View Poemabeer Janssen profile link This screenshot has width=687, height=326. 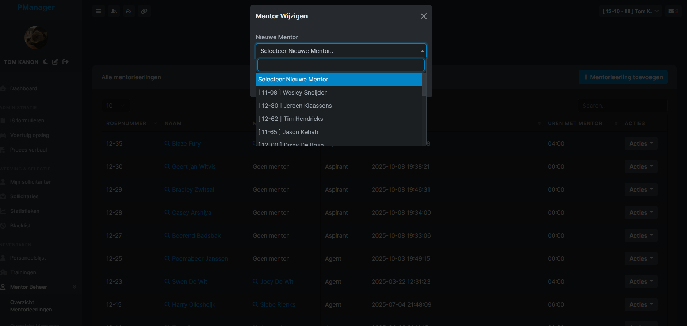[196, 258]
